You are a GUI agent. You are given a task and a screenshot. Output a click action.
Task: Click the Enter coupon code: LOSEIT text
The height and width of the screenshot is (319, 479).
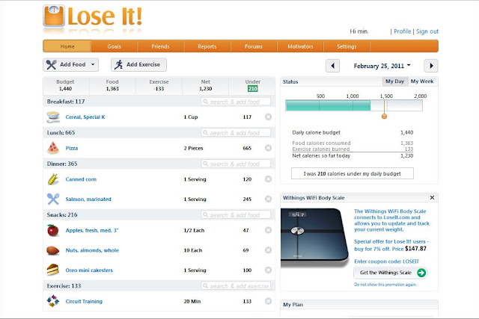pyautogui.click(x=386, y=261)
